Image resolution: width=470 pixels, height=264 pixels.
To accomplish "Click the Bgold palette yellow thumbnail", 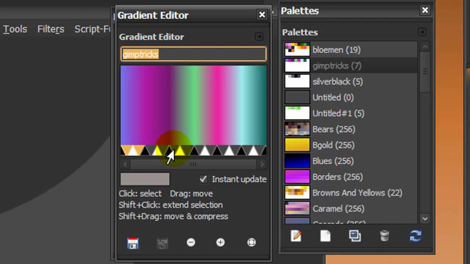I will click(297, 145).
